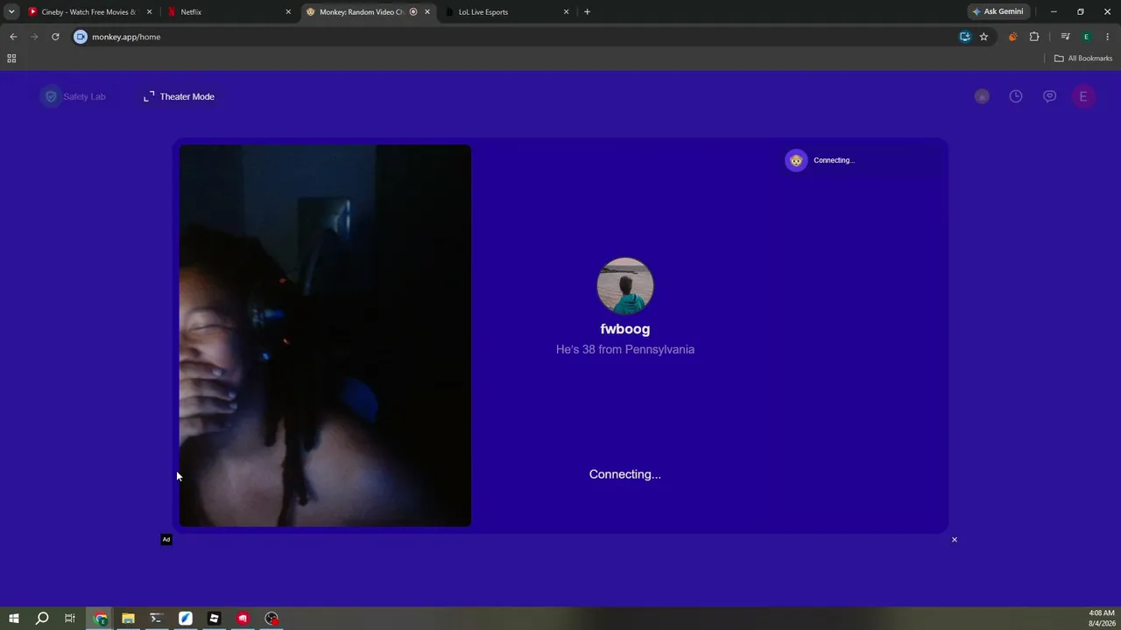
Task: Bookmark this page with the star icon
Action: pos(984,37)
